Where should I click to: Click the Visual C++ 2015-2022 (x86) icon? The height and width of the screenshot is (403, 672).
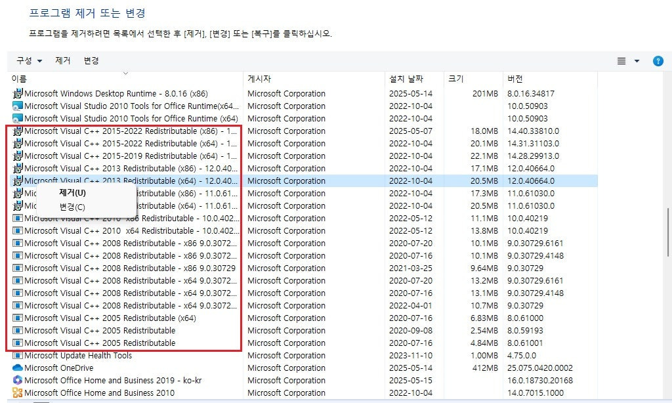coord(18,131)
